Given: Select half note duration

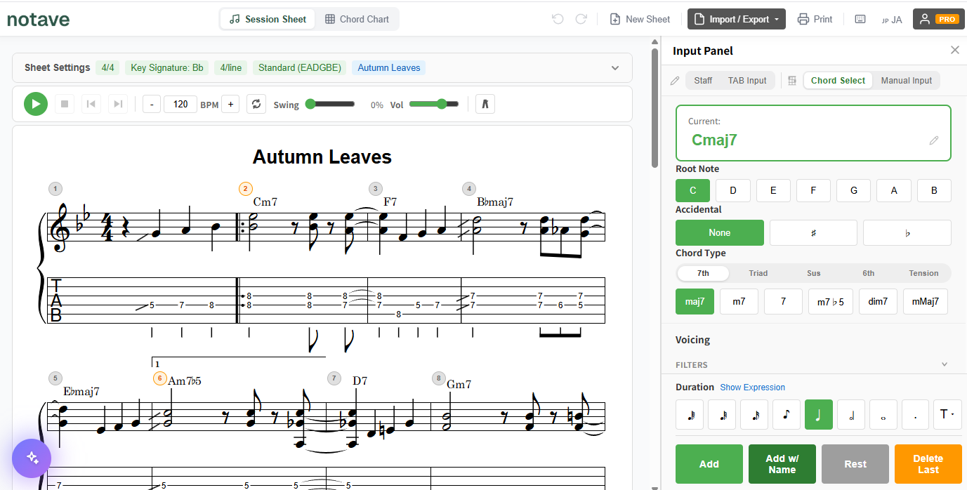Looking at the screenshot, I should point(851,414).
